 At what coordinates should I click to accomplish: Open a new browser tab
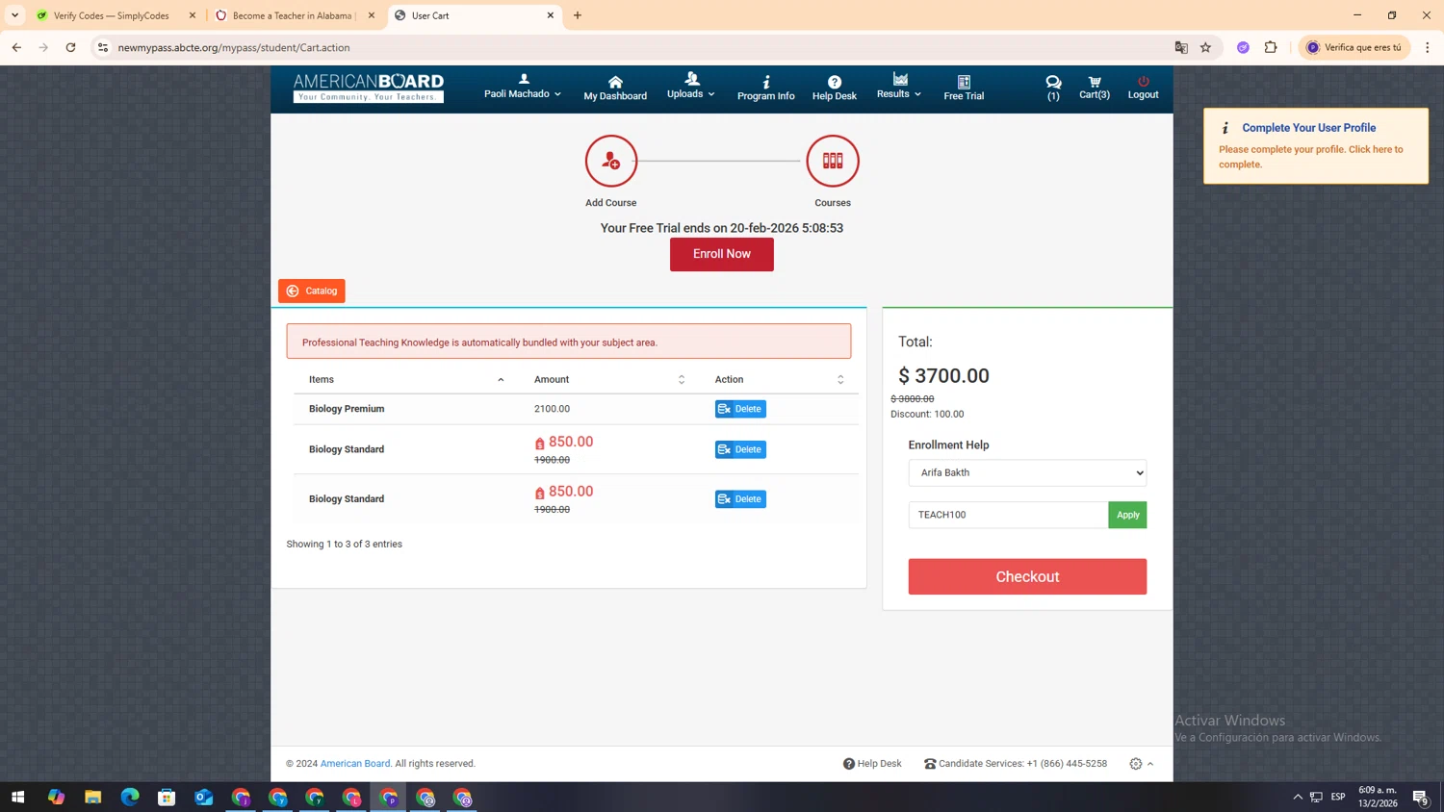[x=578, y=15]
